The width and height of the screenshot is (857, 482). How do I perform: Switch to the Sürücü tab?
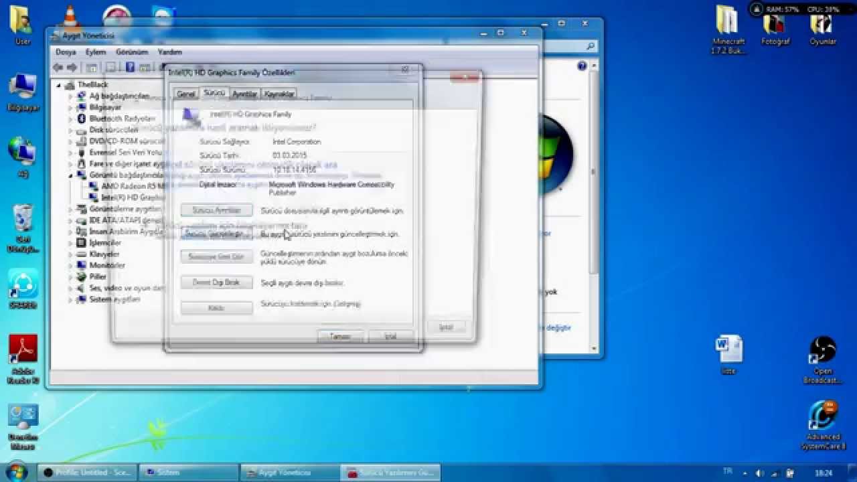[214, 93]
